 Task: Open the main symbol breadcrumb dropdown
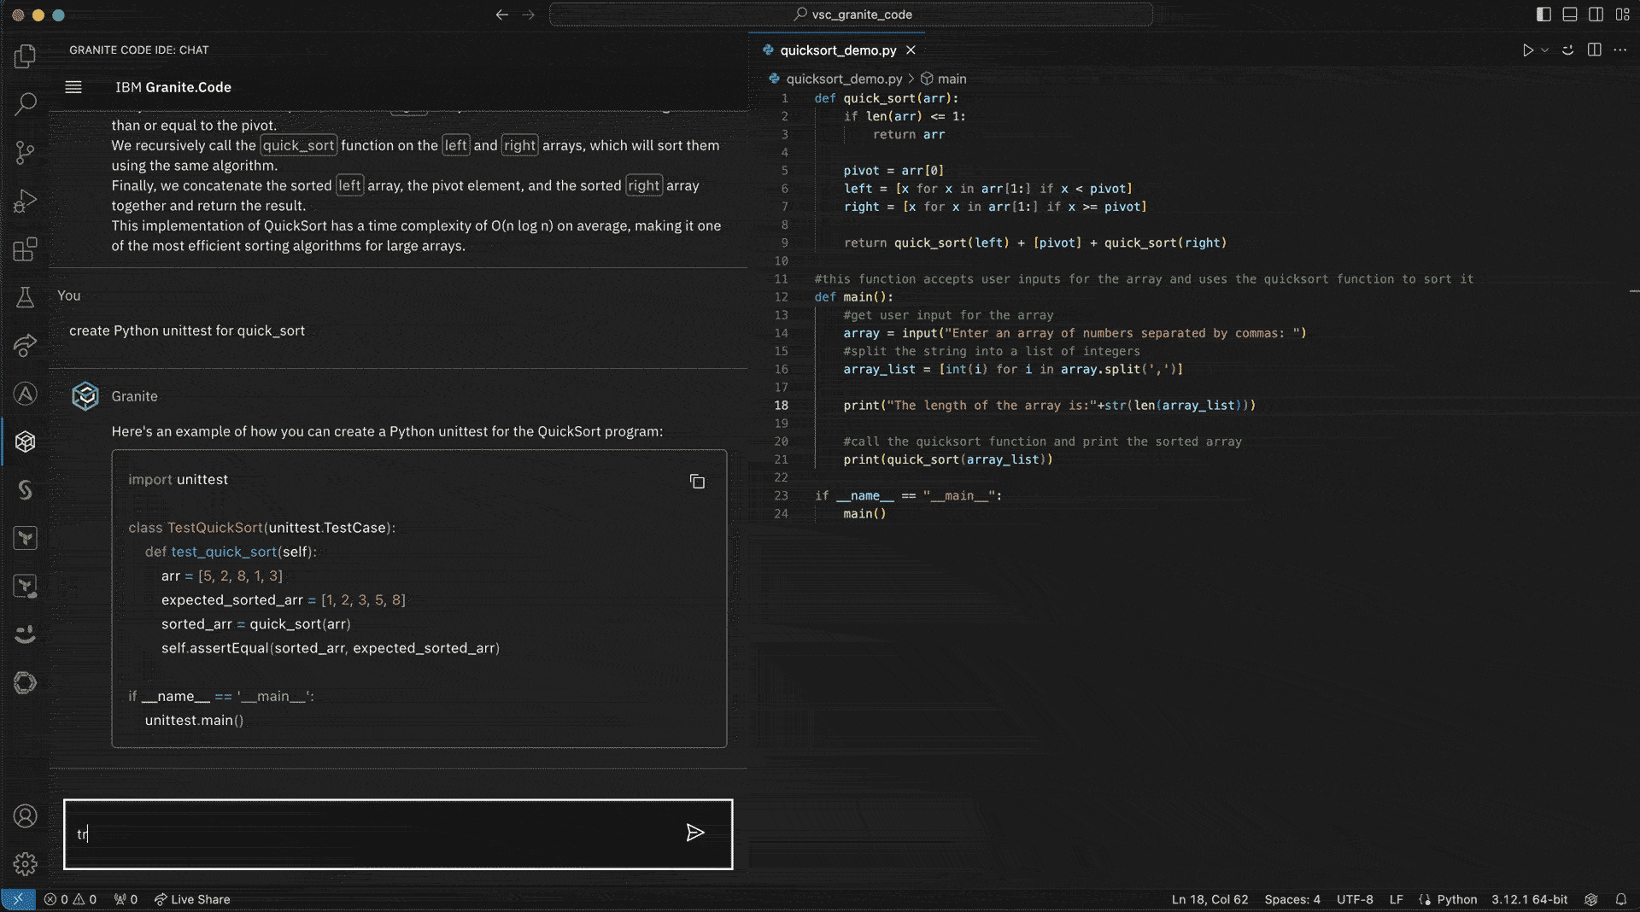coord(946,79)
